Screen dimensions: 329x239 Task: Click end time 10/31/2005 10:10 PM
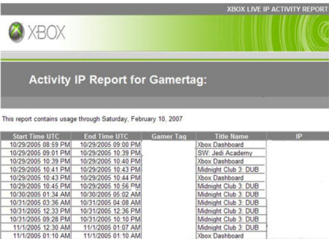coord(107,219)
